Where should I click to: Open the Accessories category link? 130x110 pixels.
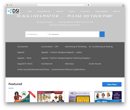tap(23, 47)
